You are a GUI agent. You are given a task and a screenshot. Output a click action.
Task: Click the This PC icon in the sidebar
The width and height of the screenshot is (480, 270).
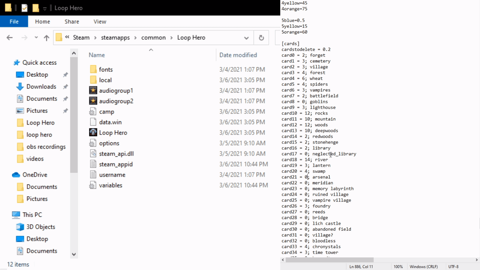pyautogui.click(x=15, y=214)
